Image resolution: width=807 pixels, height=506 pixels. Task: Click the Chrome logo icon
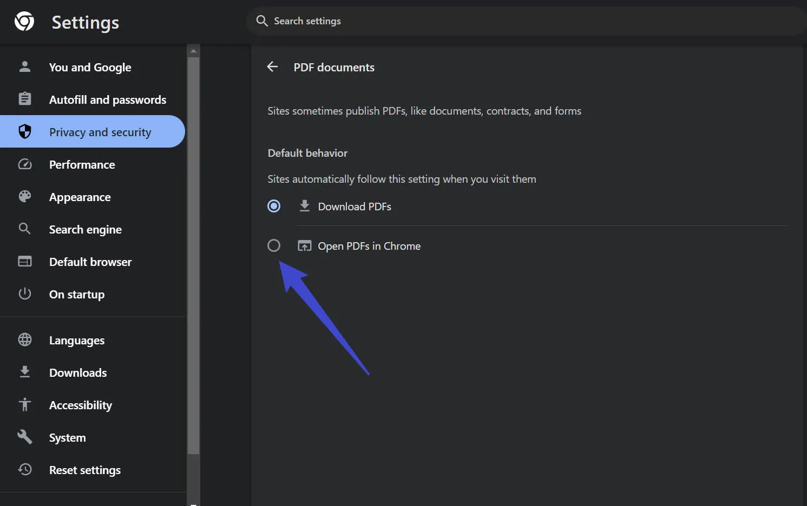point(24,22)
